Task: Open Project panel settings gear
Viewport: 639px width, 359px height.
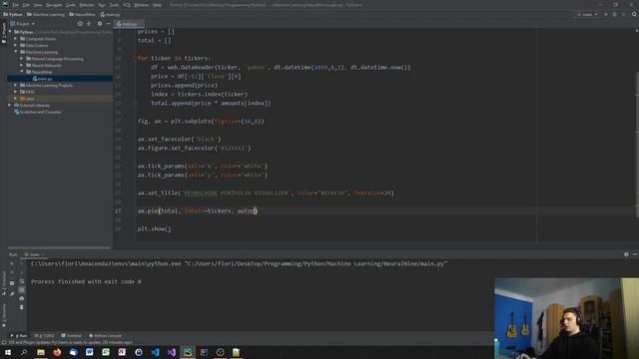Action: click(100, 24)
